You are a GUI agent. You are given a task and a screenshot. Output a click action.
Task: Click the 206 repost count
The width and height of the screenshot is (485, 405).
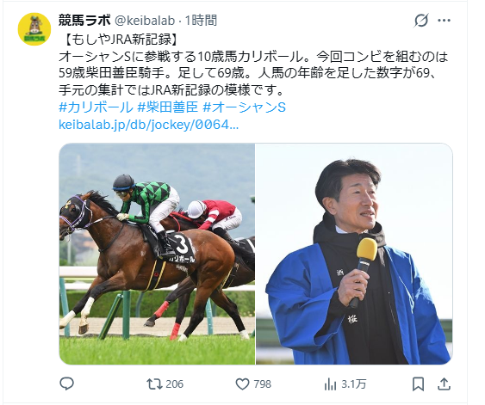tap(175, 384)
